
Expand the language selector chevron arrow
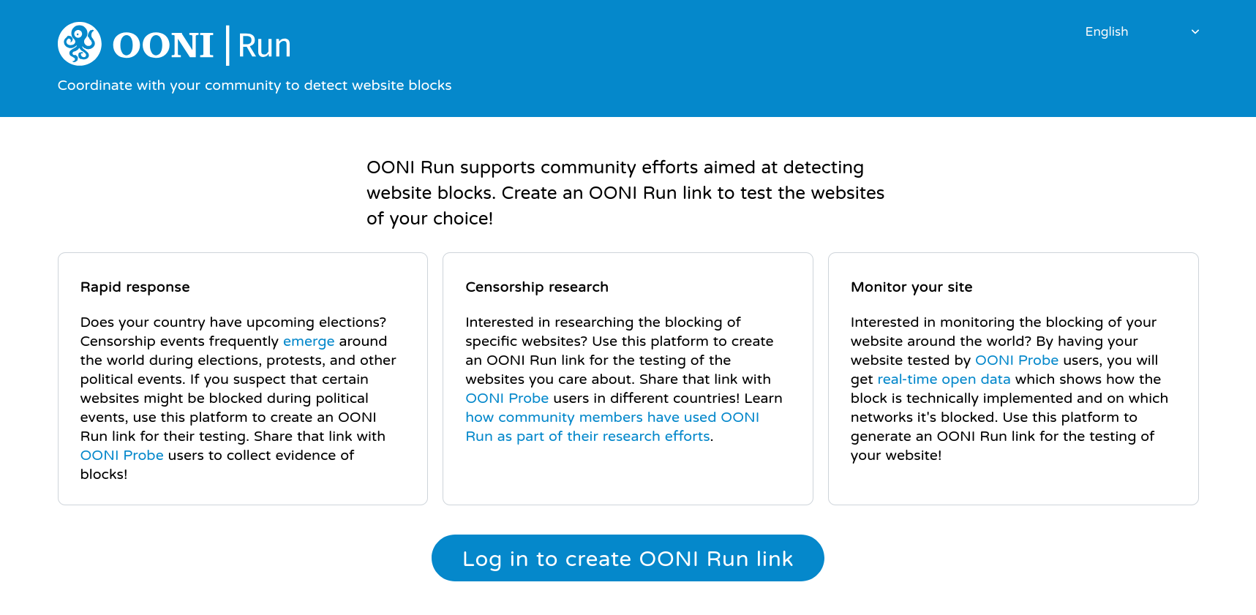click(1195, 31)
